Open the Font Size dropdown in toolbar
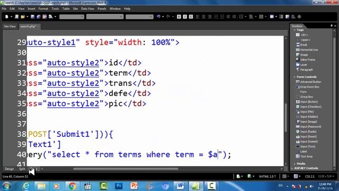Viewport: 339px width, 191px height. [x=139, y=16]
